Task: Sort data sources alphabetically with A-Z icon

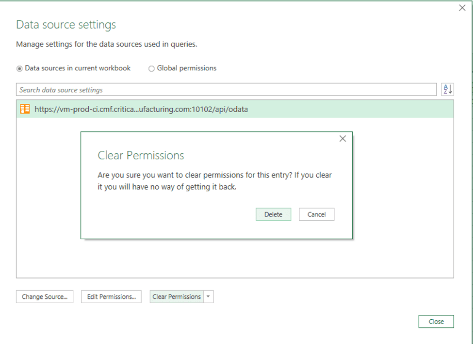Action: 447,89
